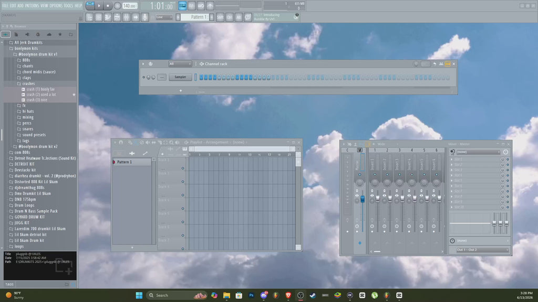Click the first EQ band slider in Mixer

coord(494,223)
